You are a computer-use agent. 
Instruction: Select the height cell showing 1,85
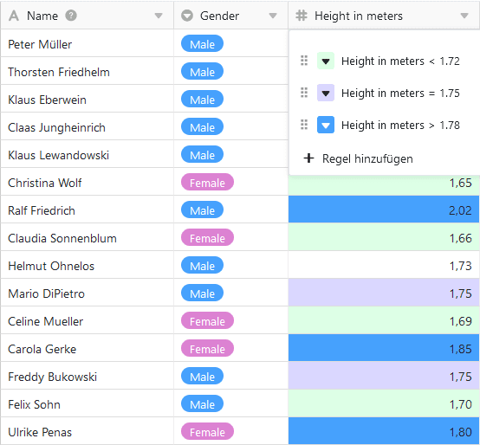pos(384,348)
